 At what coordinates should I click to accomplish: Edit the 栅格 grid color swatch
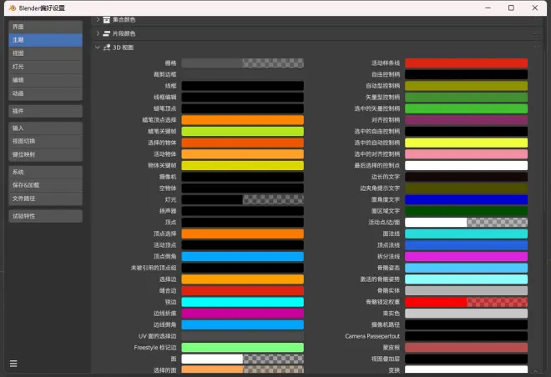242,63
